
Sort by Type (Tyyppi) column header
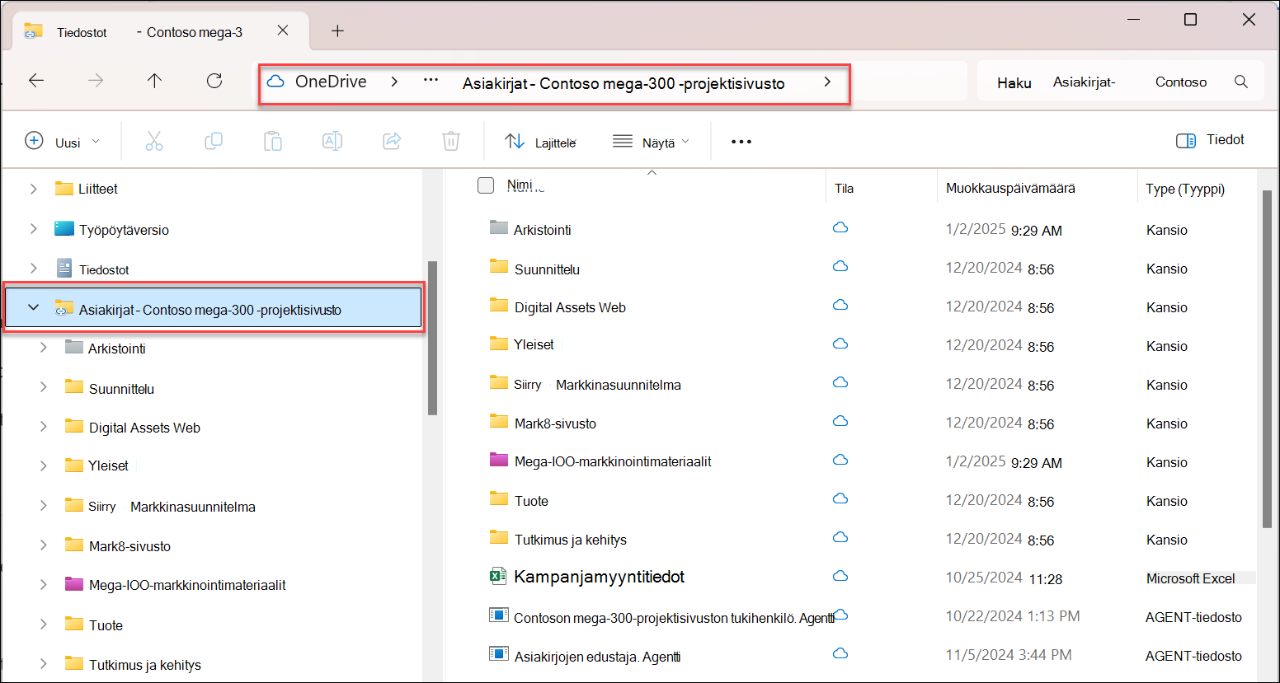pos(1185,189)
